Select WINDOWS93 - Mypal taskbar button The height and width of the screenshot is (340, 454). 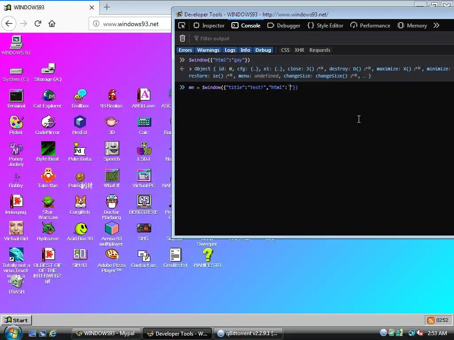pyautogui.click(x=106, y=333)
